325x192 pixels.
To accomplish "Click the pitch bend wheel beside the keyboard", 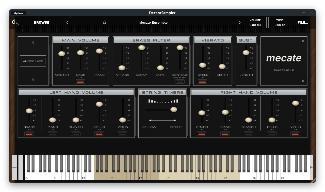I will click(14, 167).
